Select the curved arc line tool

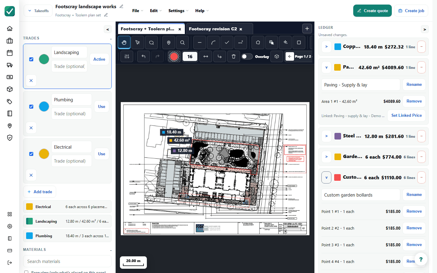click(213, 42)
